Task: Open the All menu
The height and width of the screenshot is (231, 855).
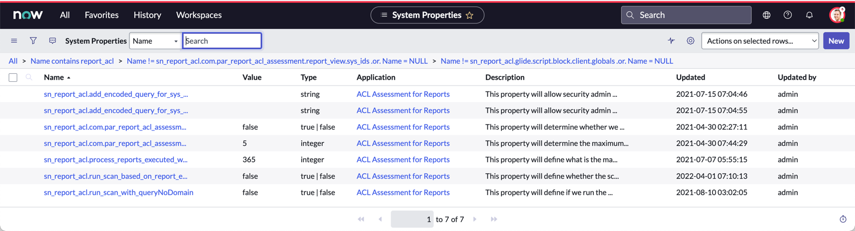Action: tap(65, 15)
